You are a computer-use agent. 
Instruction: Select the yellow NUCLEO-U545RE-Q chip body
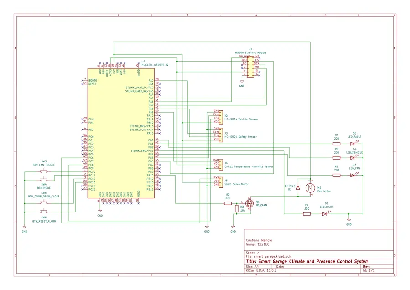pyautogui.click(x=121, y=133)
